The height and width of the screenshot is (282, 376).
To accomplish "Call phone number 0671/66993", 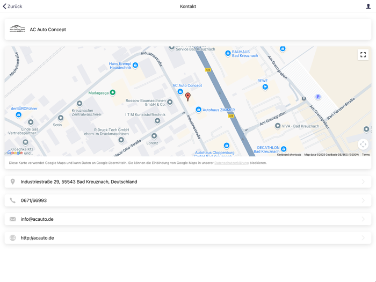I will pos(188,200).
